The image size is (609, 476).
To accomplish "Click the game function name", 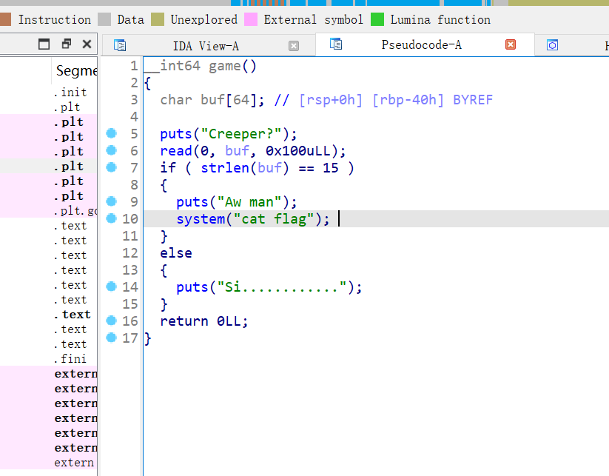I will tap(225, 66).
